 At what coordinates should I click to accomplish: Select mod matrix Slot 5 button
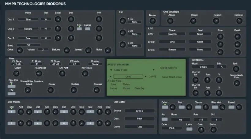(64, 112)
